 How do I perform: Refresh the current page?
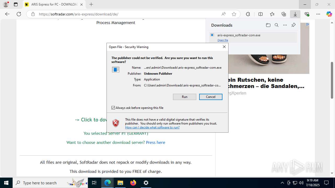19,14
